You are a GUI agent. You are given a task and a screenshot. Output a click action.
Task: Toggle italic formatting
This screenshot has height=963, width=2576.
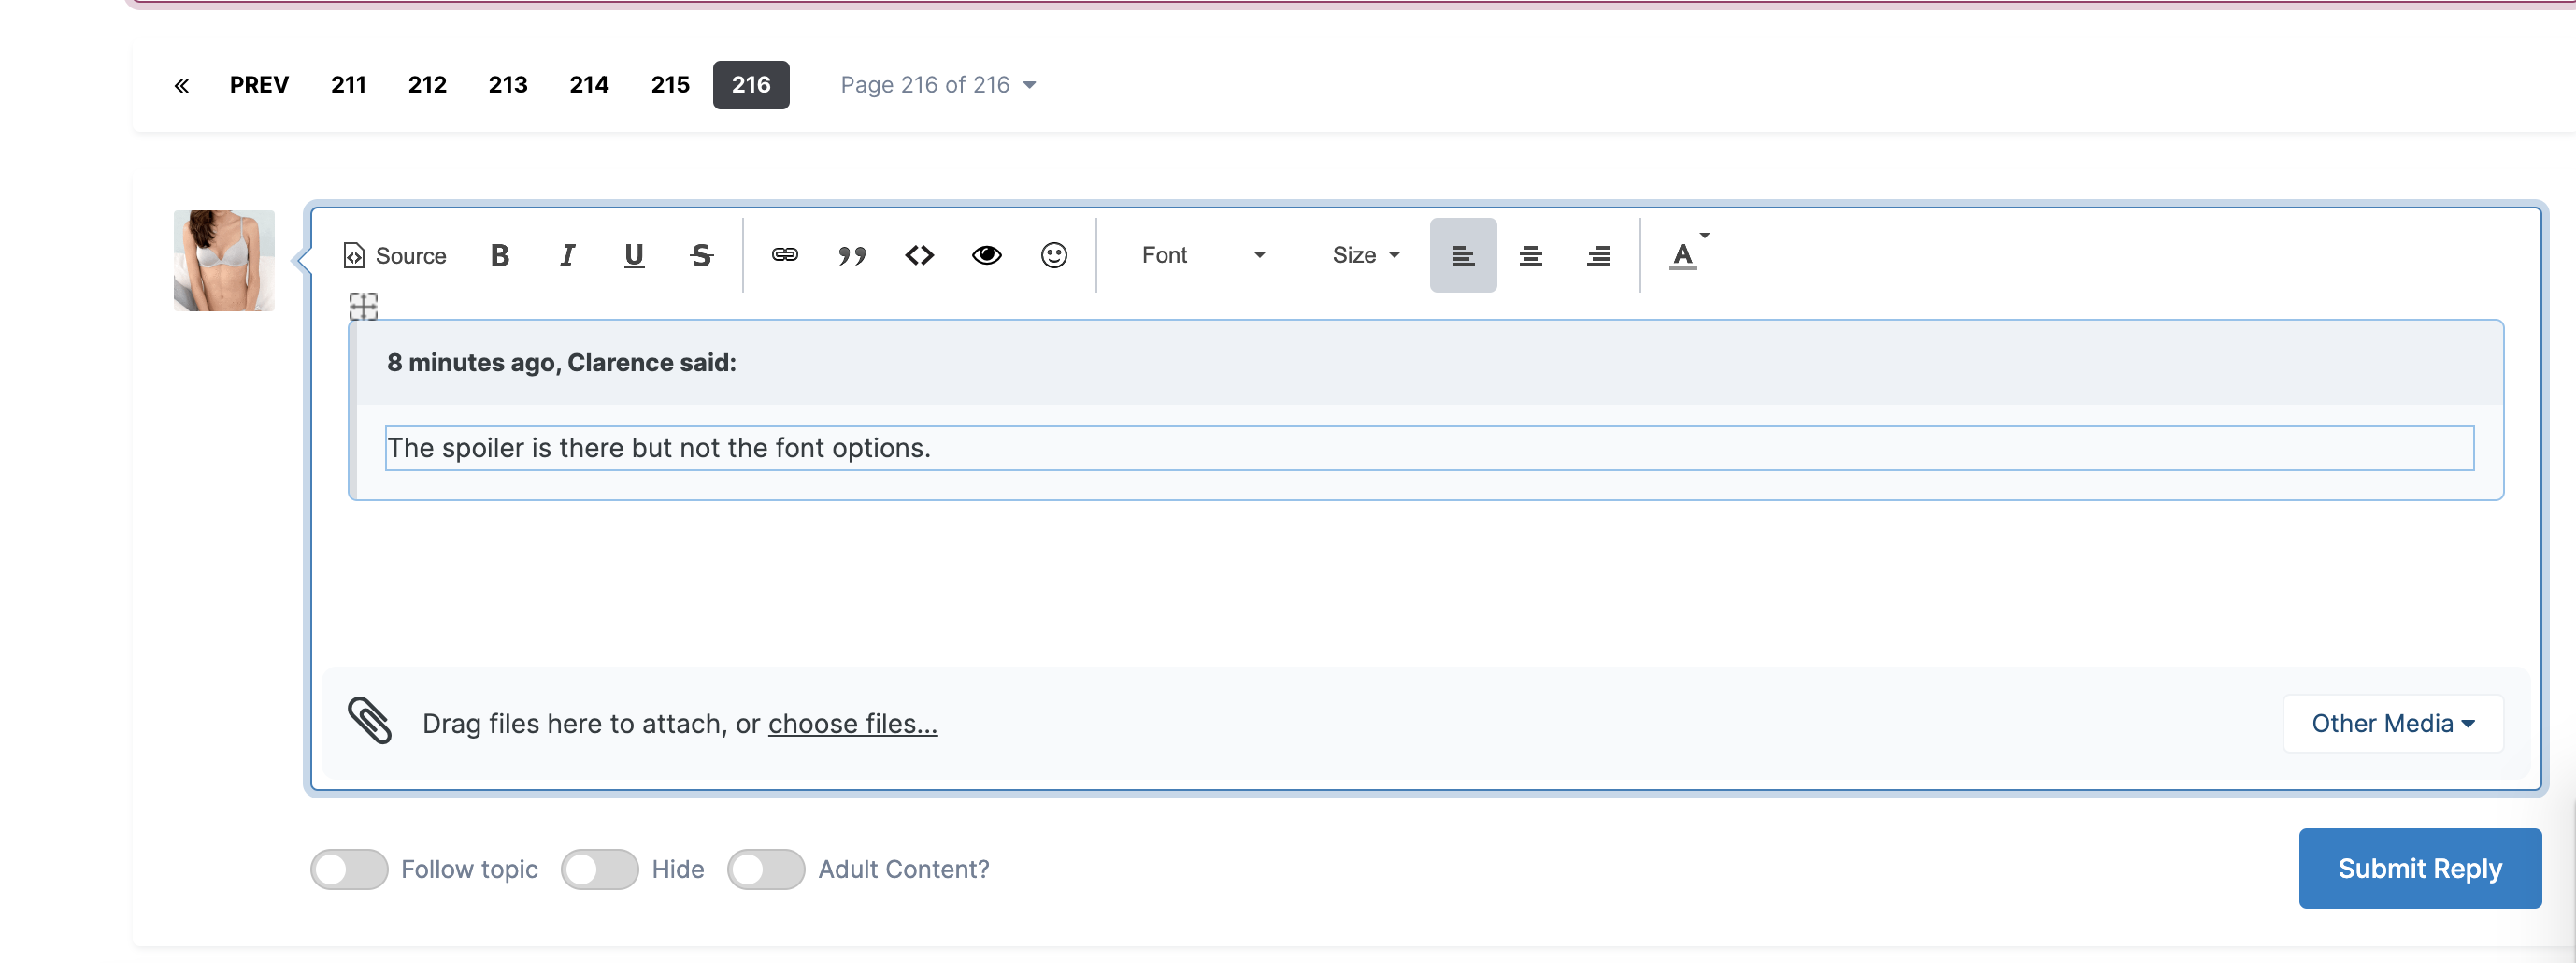point(567,256)
